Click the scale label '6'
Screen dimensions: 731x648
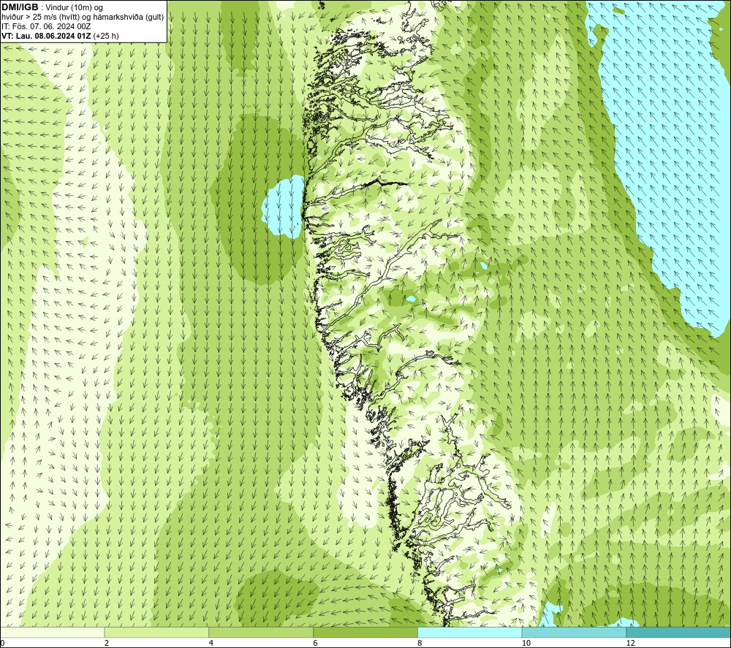click(x=316, y=643)
